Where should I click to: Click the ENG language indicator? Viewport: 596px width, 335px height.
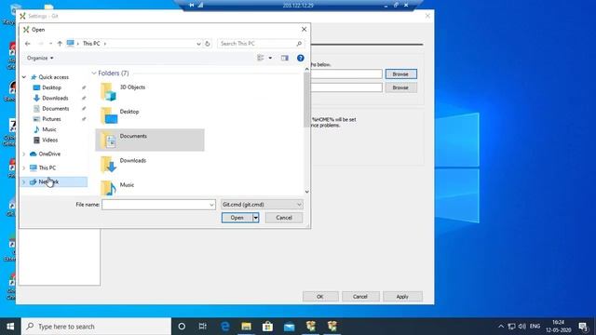pos(535,327)
